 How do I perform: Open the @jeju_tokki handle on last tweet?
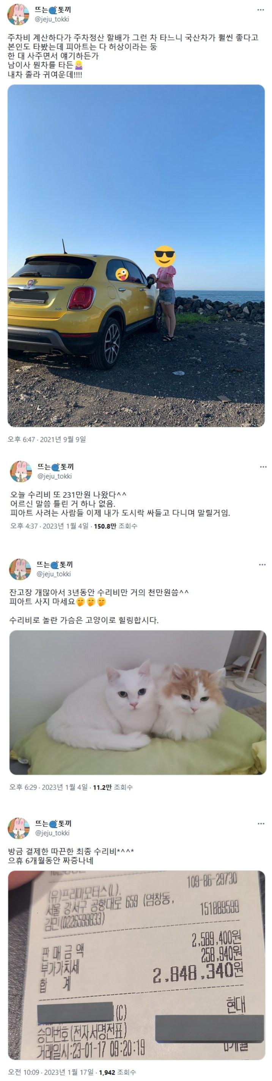coord(53,833)
